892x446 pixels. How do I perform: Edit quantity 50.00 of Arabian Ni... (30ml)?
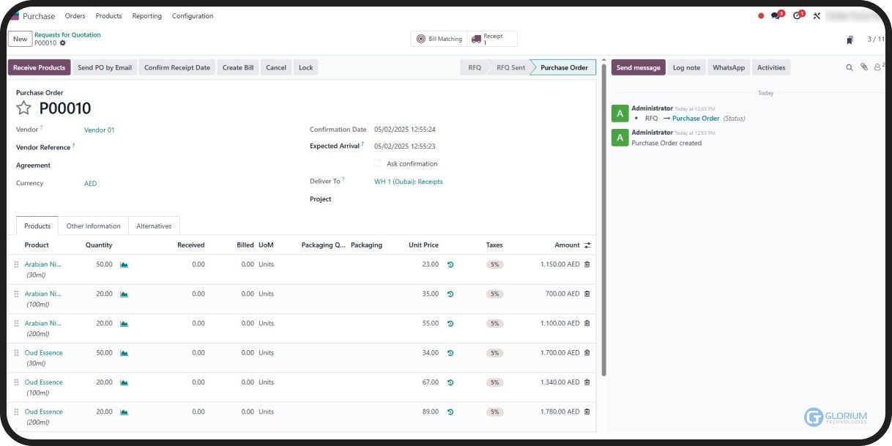[x=105, y=264]
